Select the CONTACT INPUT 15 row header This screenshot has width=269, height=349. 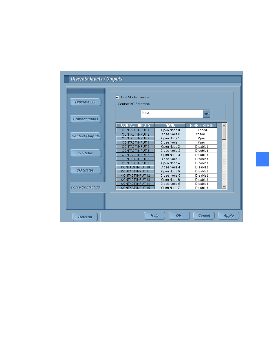(x=135, y=188)
